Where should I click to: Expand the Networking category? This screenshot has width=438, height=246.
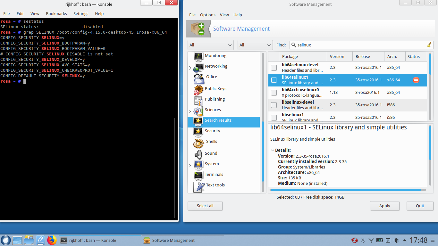tap(190, 68)
